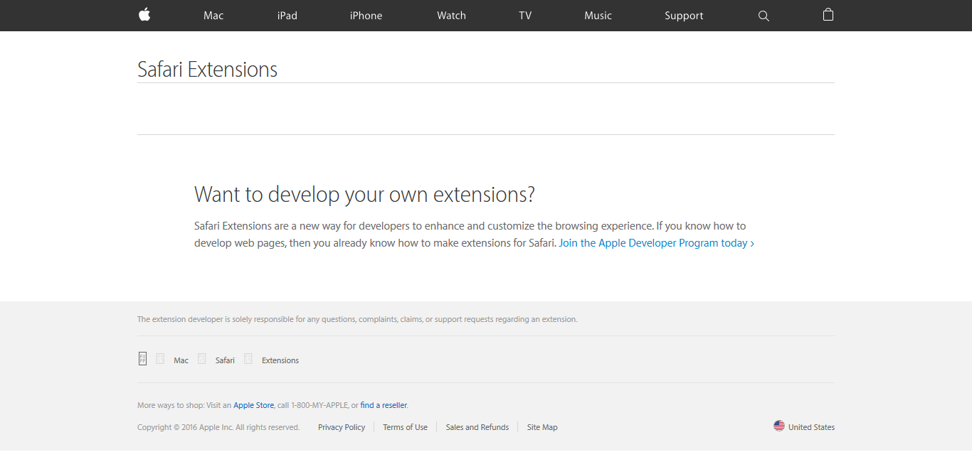Click the Apple logo in the navigation bar
The width and height of the screenshot is (972, 457).
click(x=144, y=15)
